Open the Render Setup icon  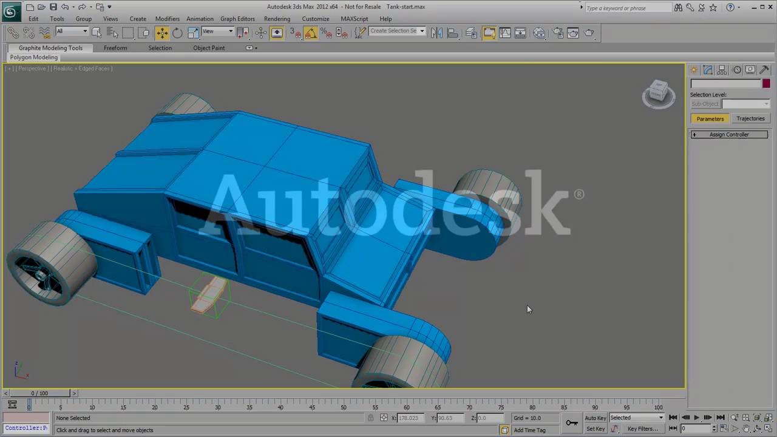point(557,33)
